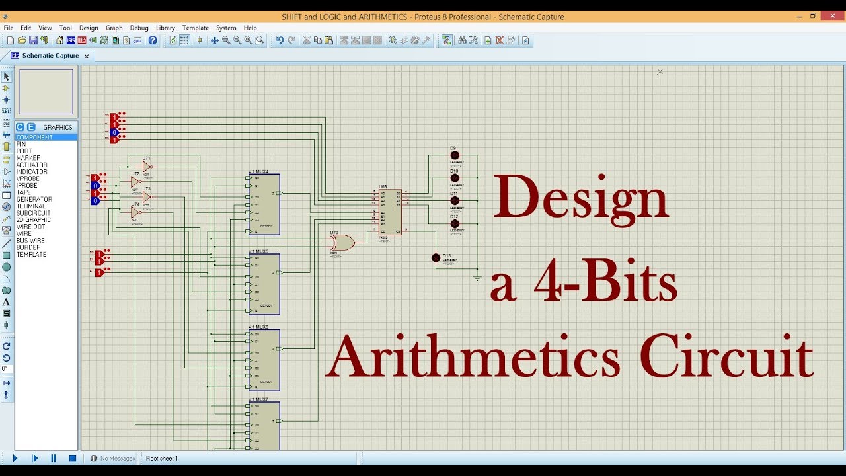Viewport: 846px width, 476px height.
Task: Zoom in with magnifier plus
Action: click(x=226, y=40)
